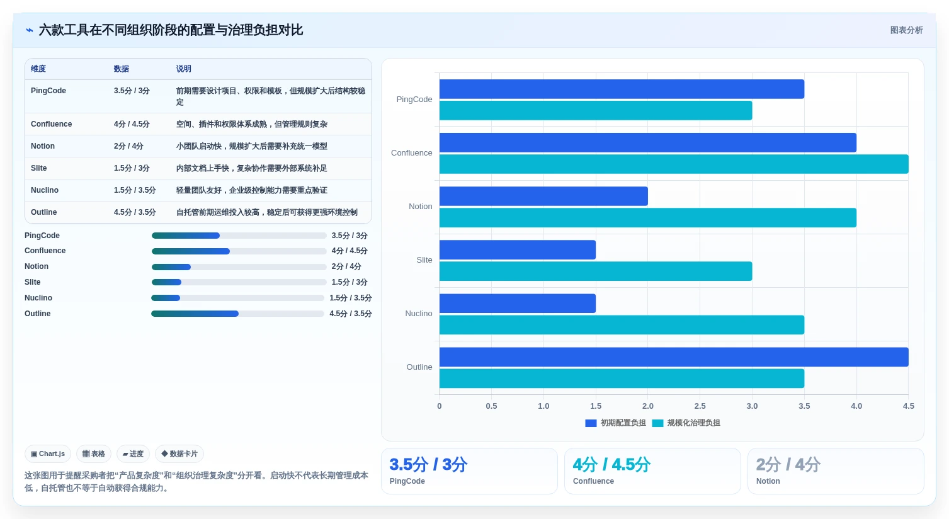Click Slite cyan governance bar in chart
The image size is (949, 519).
pyautogui.click(x=596, y=271)
